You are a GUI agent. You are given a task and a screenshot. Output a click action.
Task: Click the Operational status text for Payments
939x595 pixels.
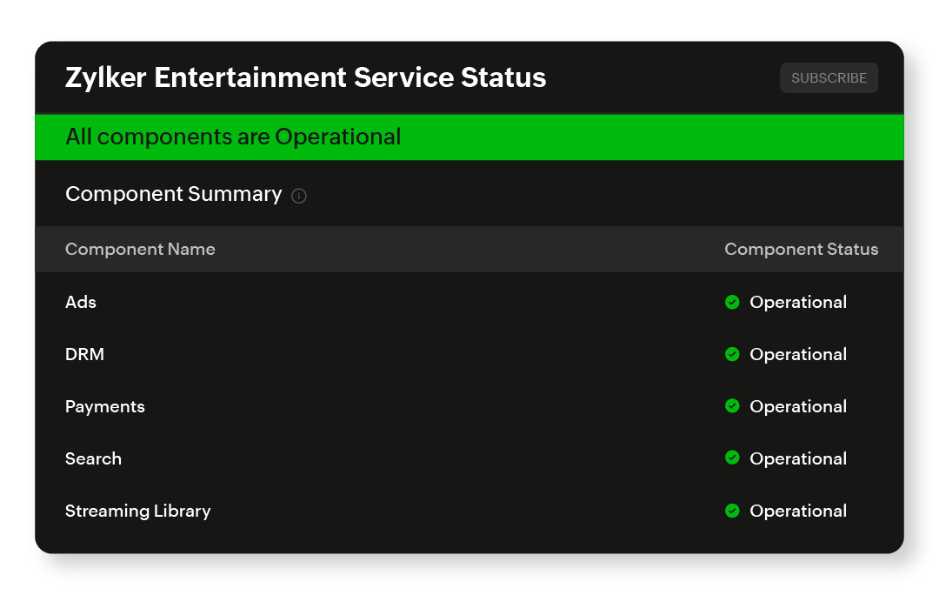797,406
